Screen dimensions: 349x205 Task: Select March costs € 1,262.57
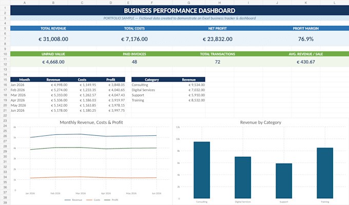82,95
